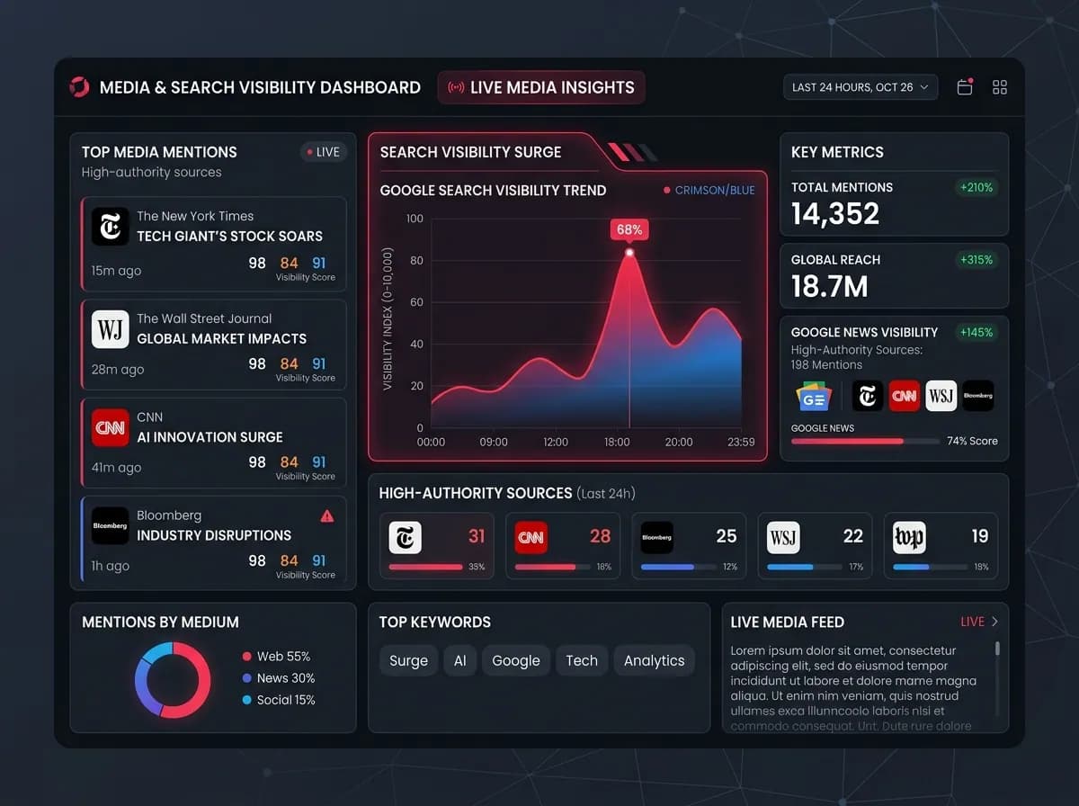The image size is (1079, 806).
Task: Click the Bloomberg icon under Google News Visibility
Action: coord(978,396)
